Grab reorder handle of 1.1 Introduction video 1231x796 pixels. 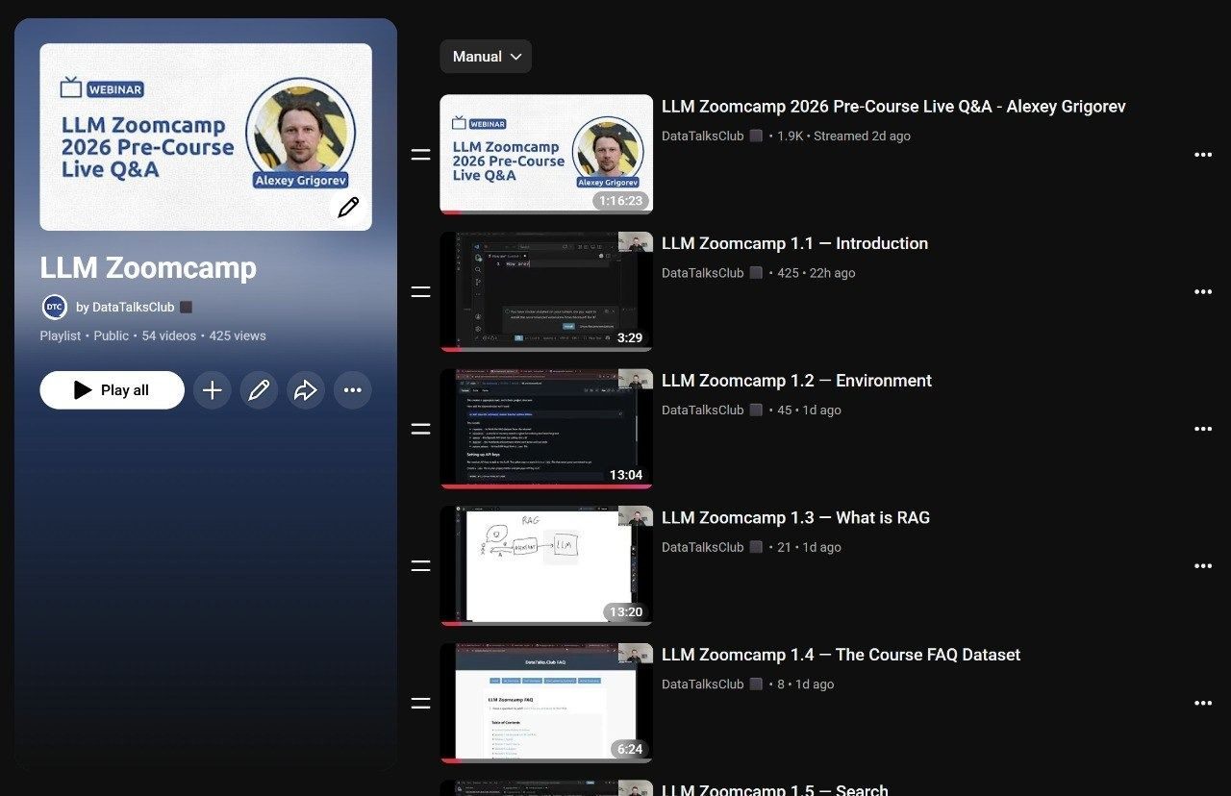(420, 291)
